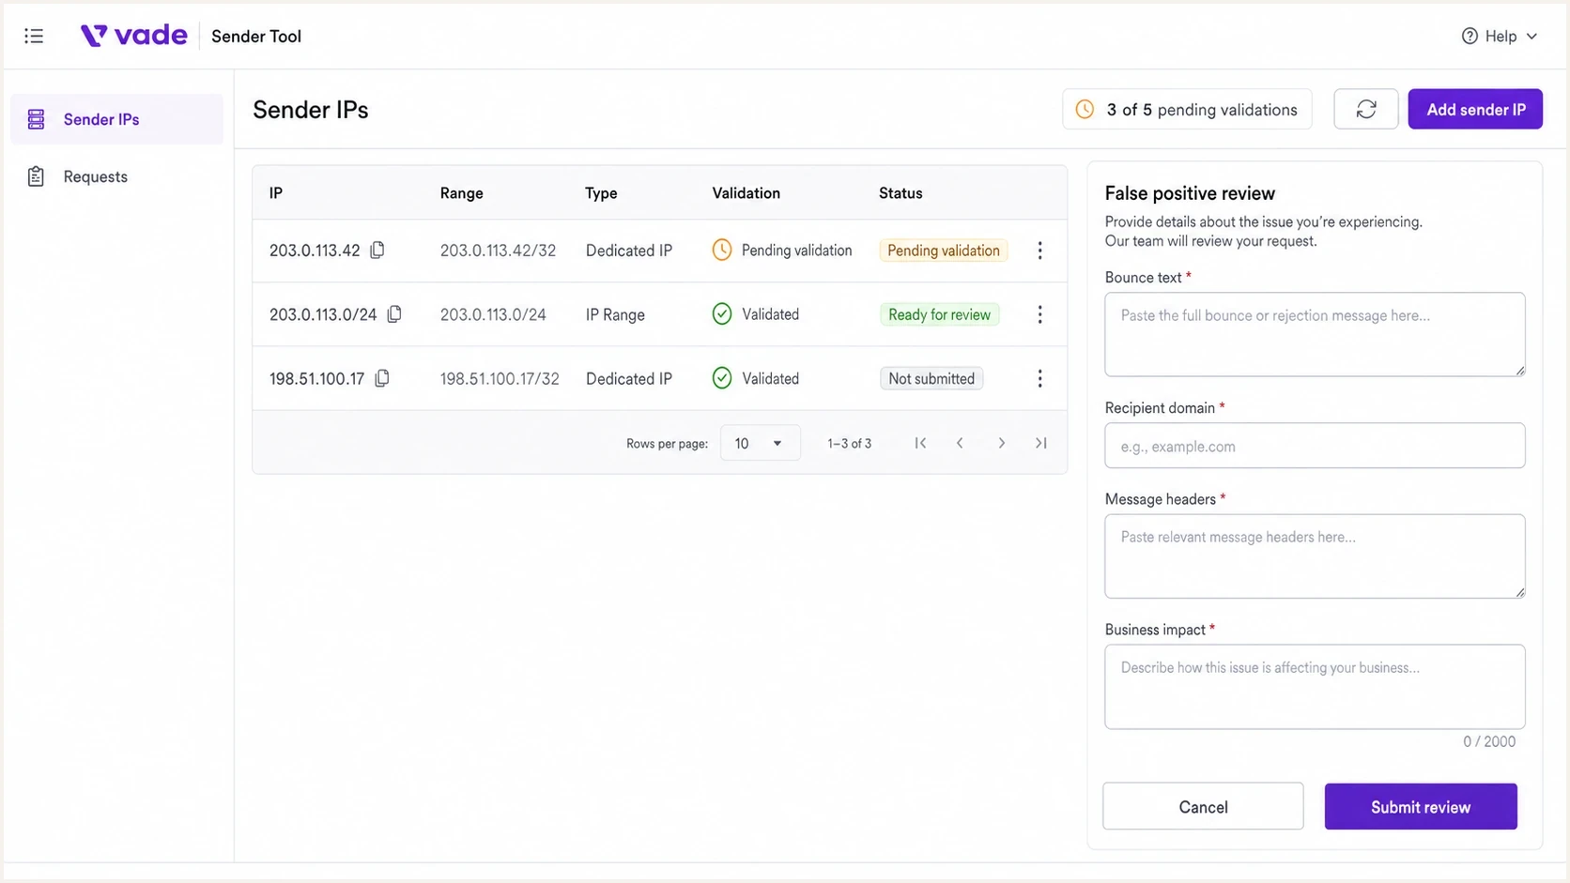Go to previous page of table

pyautogui.click(x=960, y=443)
